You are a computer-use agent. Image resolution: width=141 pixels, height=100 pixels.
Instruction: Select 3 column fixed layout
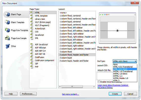point(77,52)
